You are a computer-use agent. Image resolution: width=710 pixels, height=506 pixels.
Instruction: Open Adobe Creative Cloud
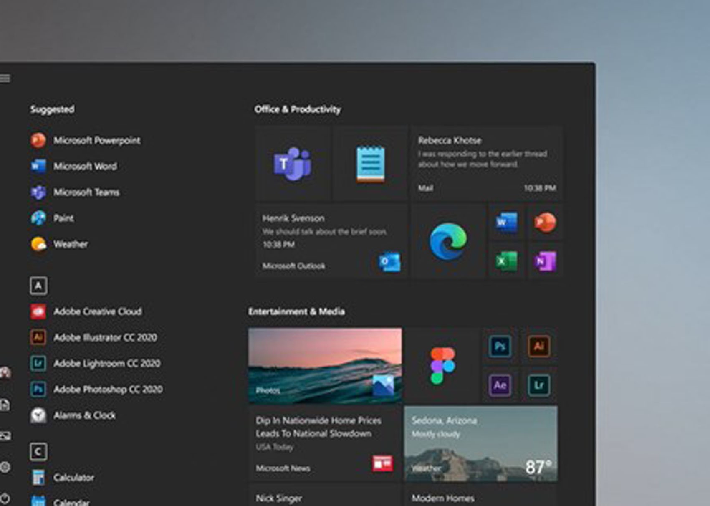86,311
